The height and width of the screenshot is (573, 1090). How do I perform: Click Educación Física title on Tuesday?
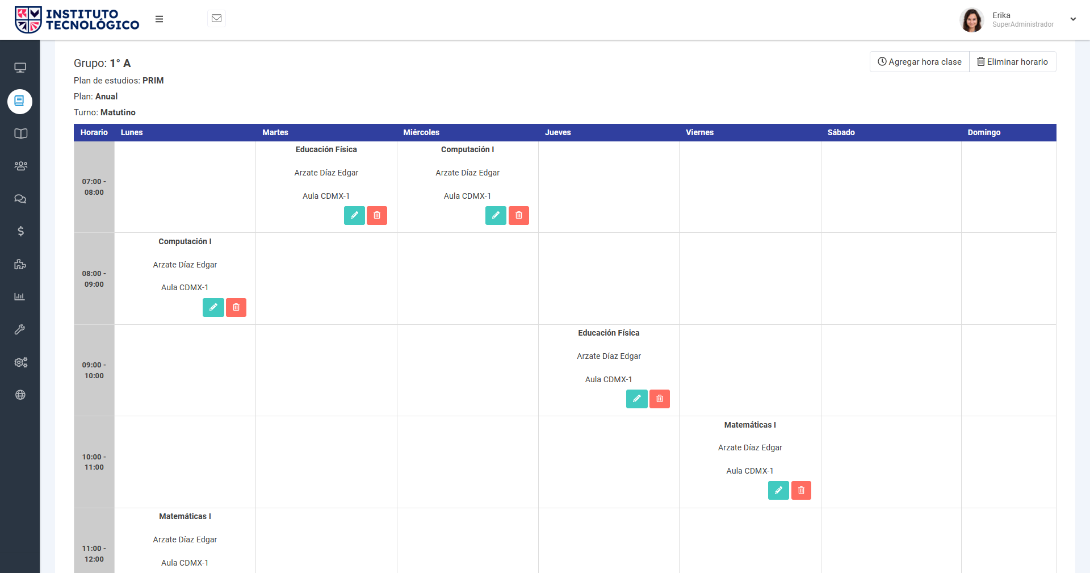click(x=326, y=149)
